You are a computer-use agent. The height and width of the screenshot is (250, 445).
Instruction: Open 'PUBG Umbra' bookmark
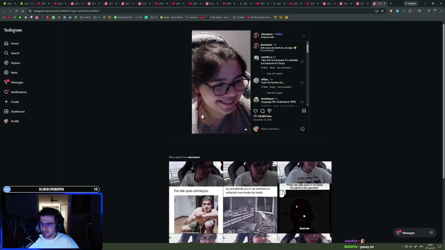tap(217, 17)
